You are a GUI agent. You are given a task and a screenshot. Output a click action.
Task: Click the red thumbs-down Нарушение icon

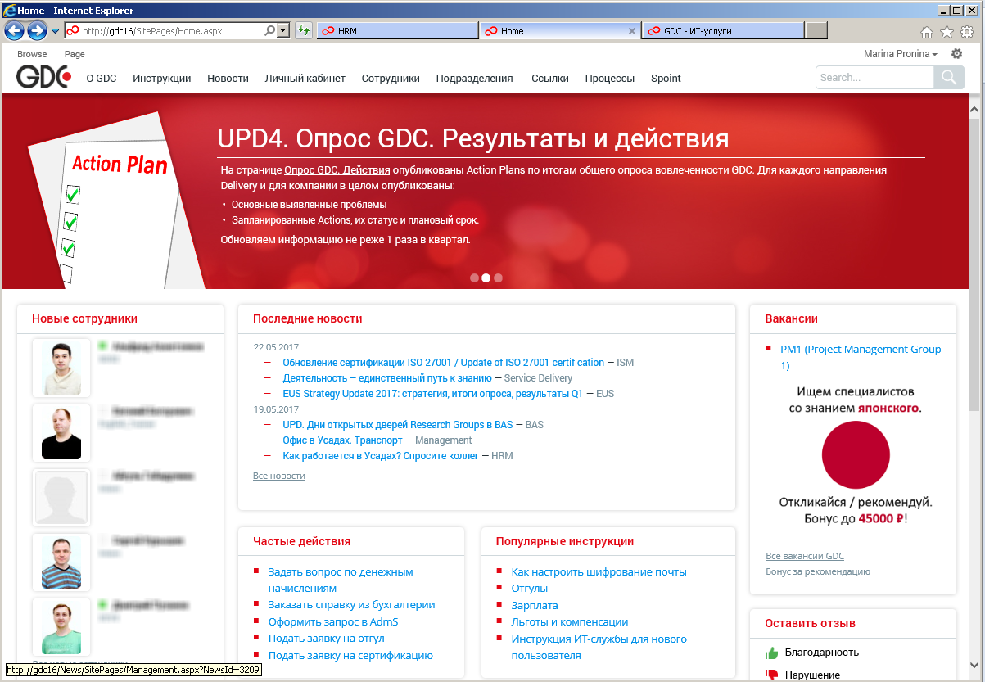click(x=771, y=675)
